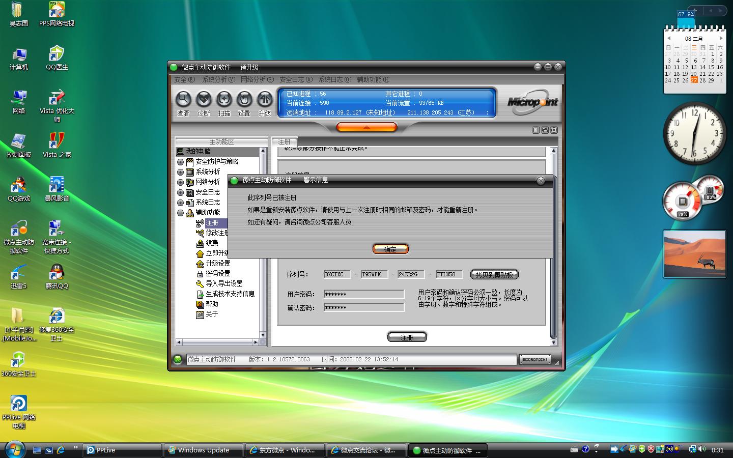This screenshot has width=733, height=458.
Task: Click the next month arrow in calendar gadget
Action: coord(721,38)
